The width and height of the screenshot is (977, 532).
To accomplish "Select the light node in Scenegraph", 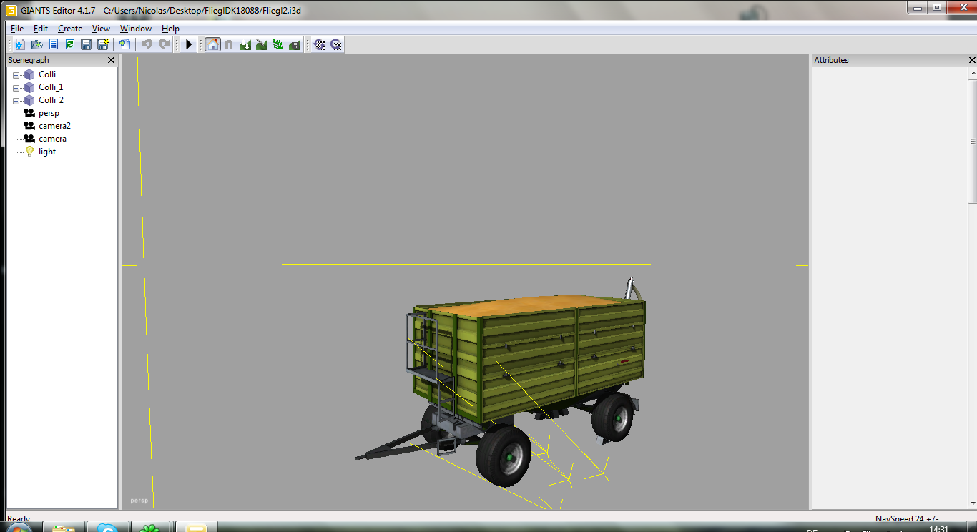I will [47, 152].
